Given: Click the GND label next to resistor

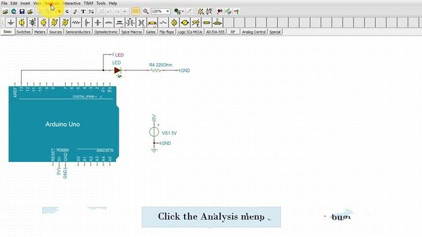Looking at the screenshot, I should click(x=185, y=70).
